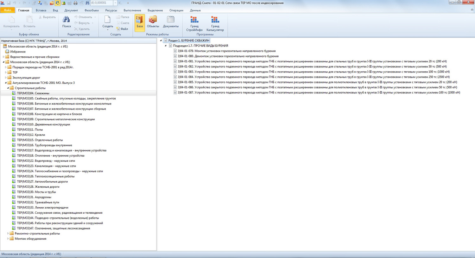Open the Физобъем ribbon tab
Screen dimensions: 475x258
92,10
